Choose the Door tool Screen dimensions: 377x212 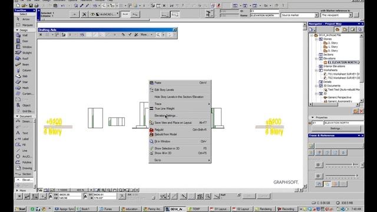[x=25, y=41]
